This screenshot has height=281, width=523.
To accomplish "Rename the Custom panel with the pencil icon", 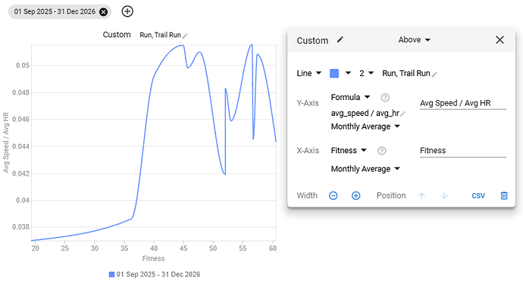I will (x=340, y=39).
